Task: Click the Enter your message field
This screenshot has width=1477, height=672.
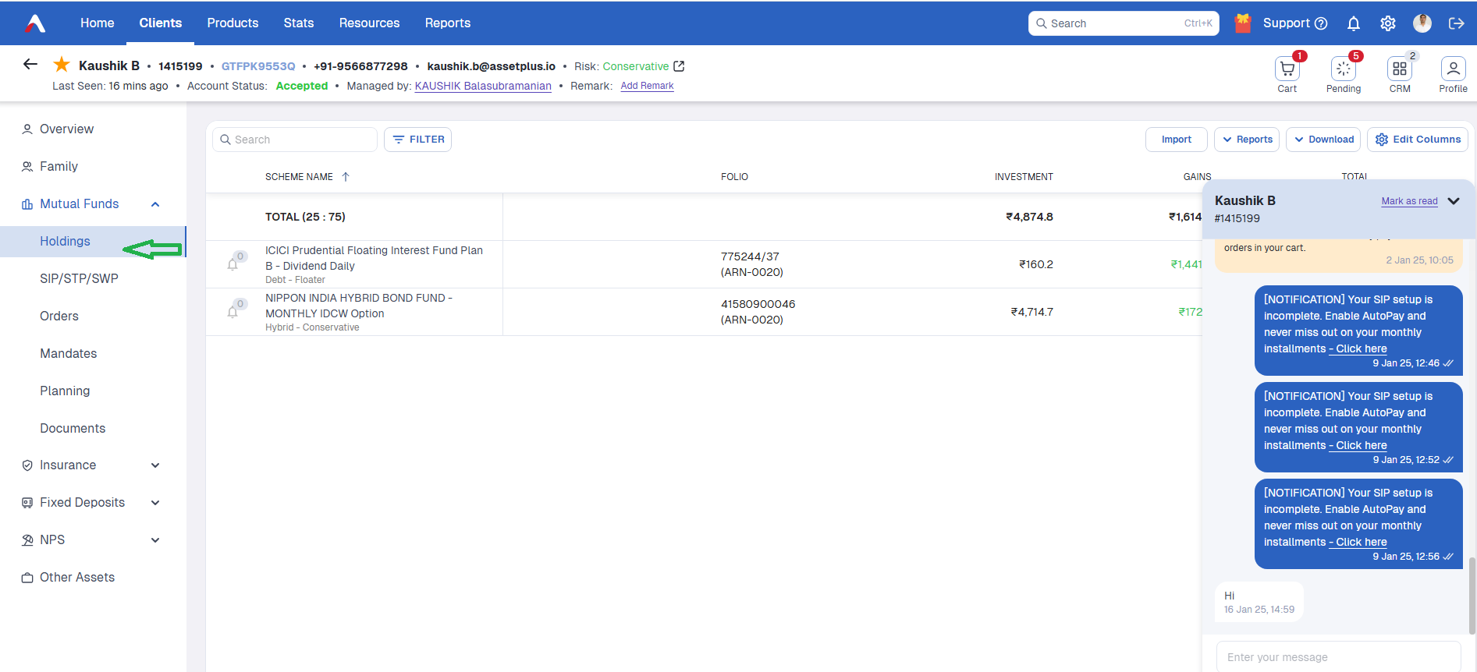Action: tap(1338, 656)
